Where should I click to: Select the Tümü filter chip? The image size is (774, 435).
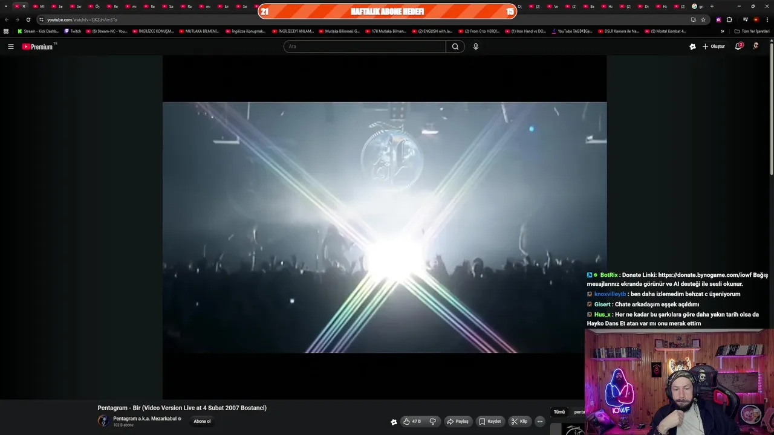(x=559, y=412)
